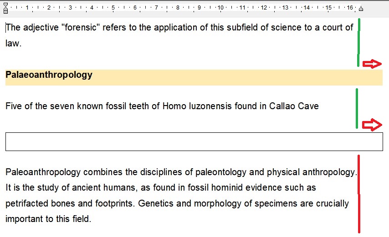Click inside the empty bordered frame
Image resolution: width=389 pixels, height=237 pixels.
pos(194,141)
